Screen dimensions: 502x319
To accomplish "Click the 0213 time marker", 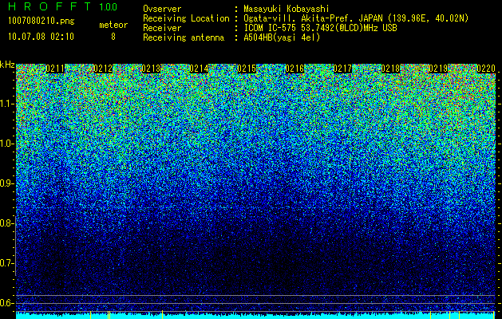I will click(x=151, y=69).
